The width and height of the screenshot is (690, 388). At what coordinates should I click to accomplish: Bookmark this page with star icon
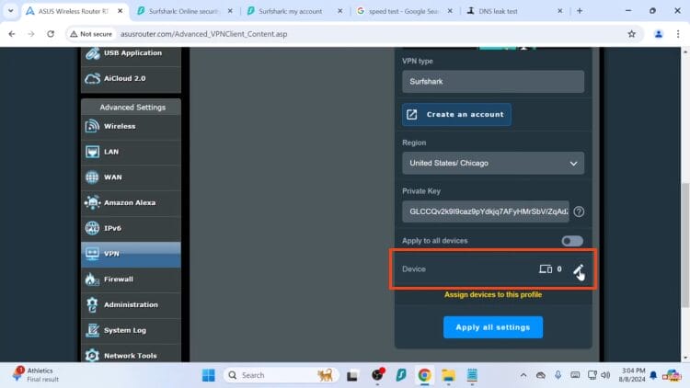click(x=631, y=34)
